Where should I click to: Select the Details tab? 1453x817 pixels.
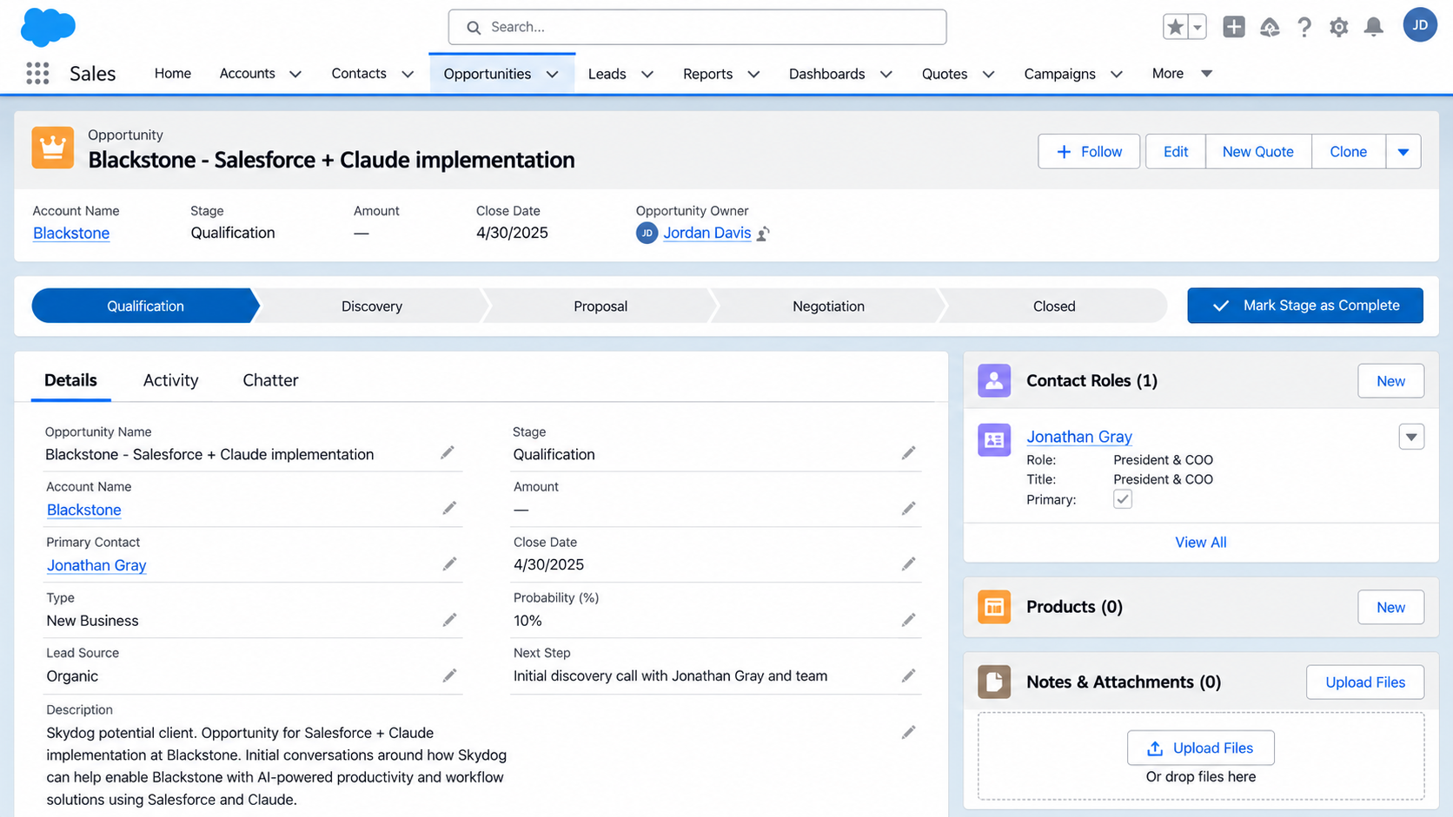click(x=70, y=380)
